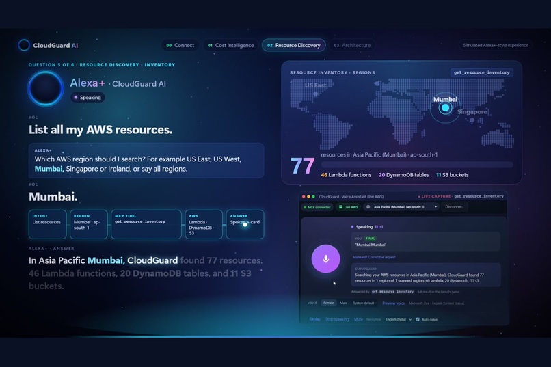551x367 pixels.
Task: Click the Live AWS badge
Action: pyautogui.click(x=348, y=207)
